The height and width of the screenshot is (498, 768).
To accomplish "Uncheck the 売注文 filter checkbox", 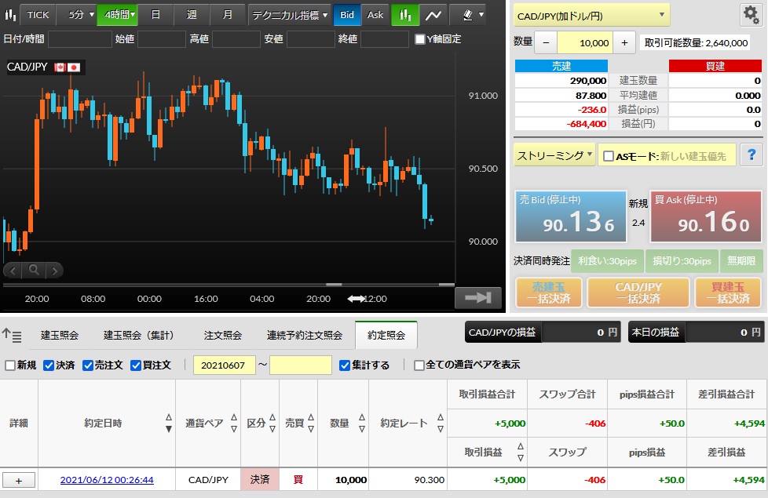I will point(88,365).
